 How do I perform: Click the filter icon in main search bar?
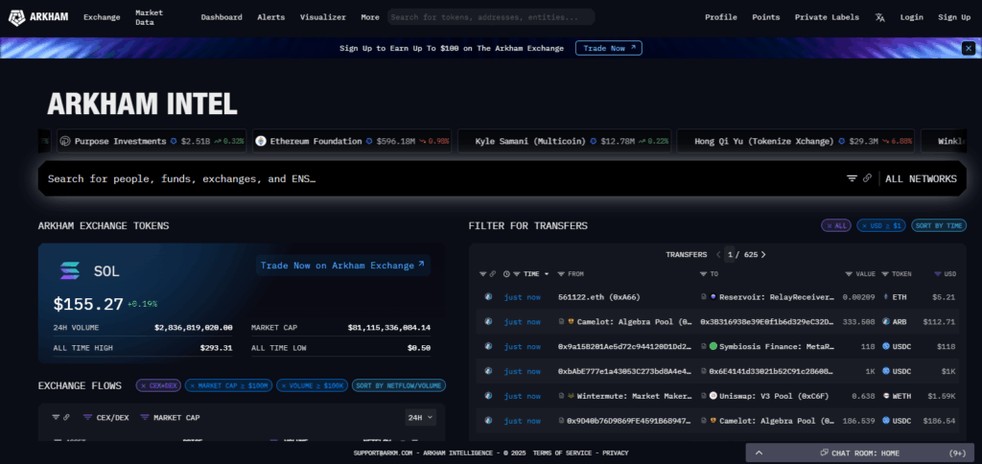pyautogui.click(x=852, y=178)
